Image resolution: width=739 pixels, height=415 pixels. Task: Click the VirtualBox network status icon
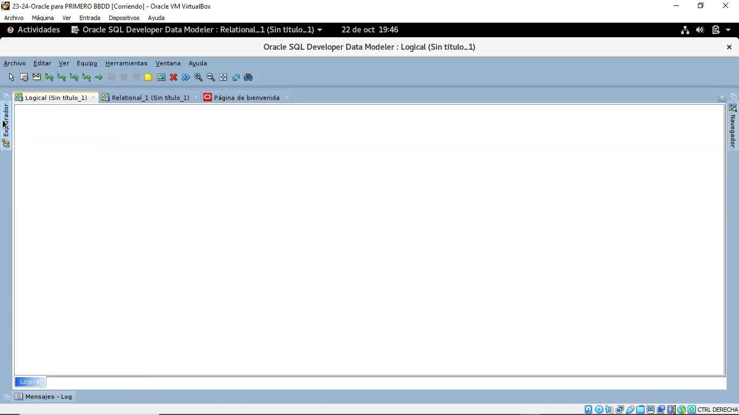point(619,410)
